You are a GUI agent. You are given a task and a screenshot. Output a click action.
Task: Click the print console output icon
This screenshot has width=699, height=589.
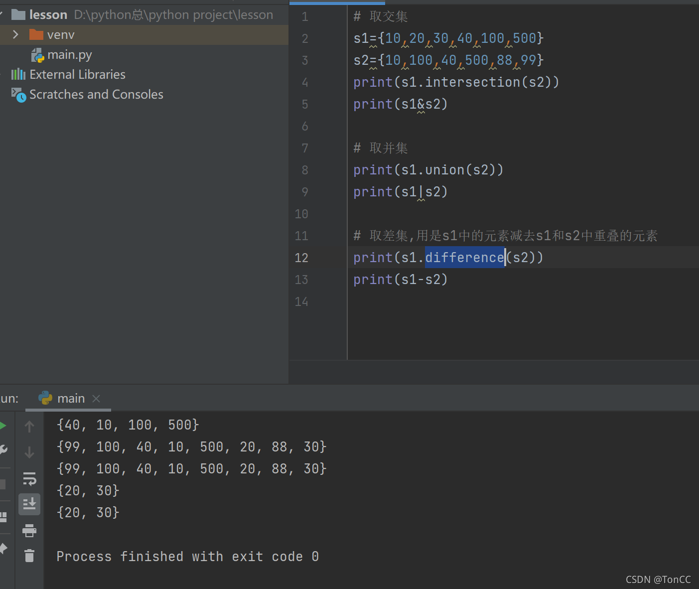[x=29, y=530]
